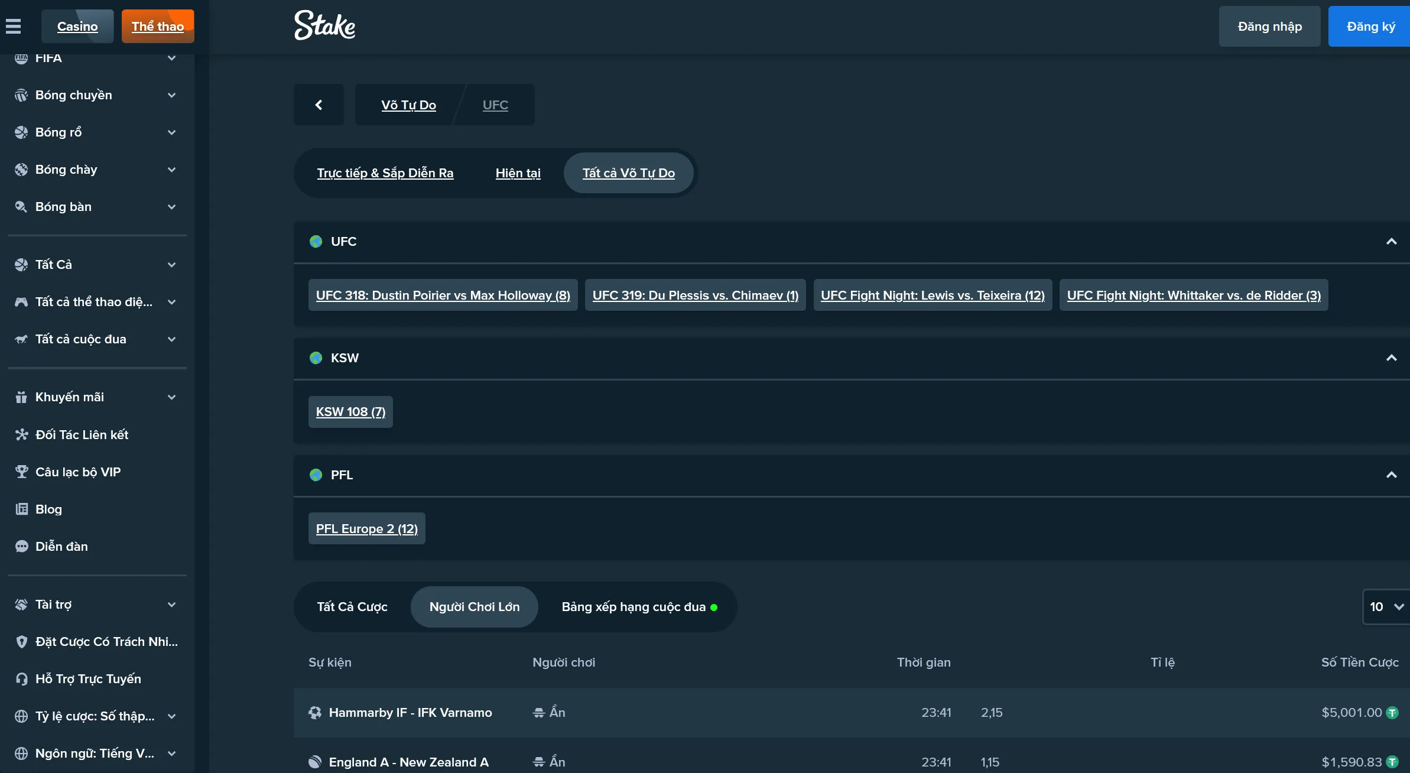Click the globe icon in KSW section header
The height and width of the screenshot is (773, 1410).
316,358
